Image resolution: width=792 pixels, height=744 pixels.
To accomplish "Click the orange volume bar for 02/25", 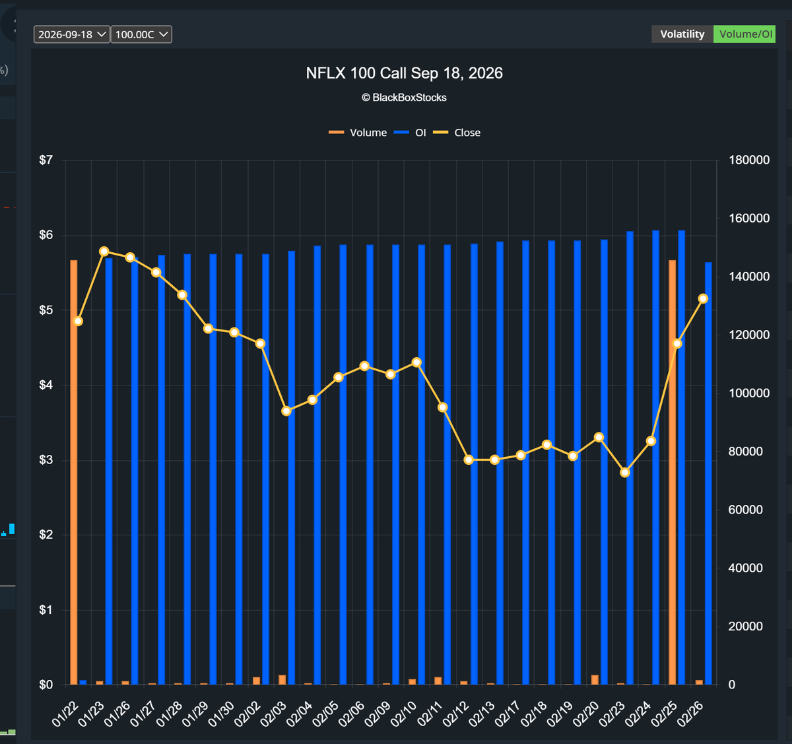I will (x=672, y=472).
